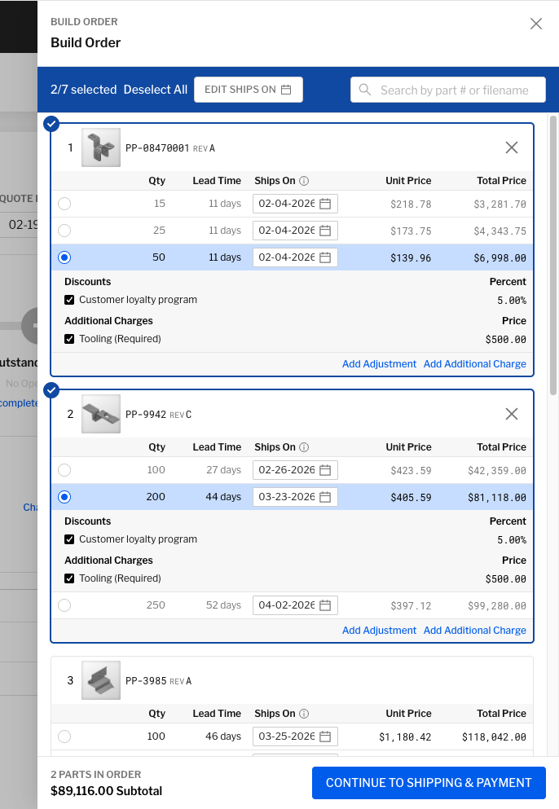Click total price $6,998.00
Screen dimensions: 559x809
500,258
